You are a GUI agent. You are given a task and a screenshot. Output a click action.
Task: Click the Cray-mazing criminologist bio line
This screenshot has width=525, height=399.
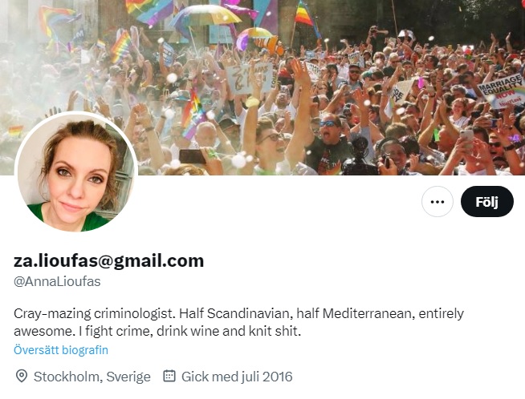[238, 313]
